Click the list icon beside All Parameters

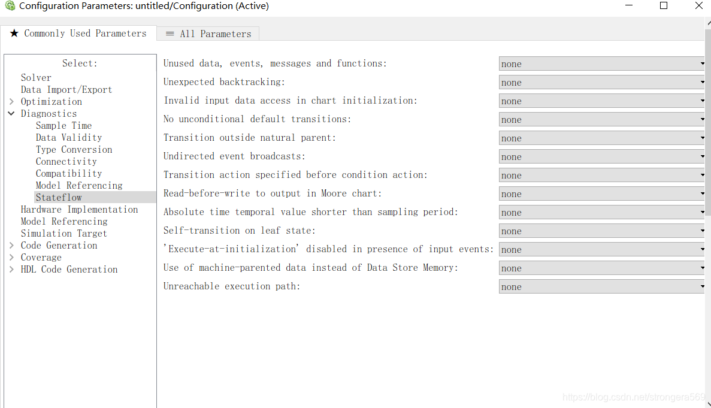[170, 34]
